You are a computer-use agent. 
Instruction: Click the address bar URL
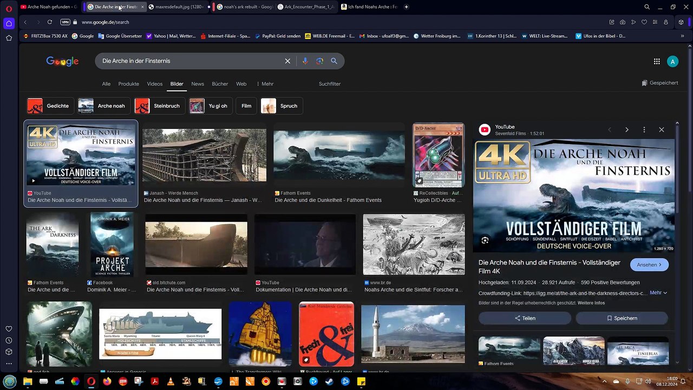pos(105,22)
